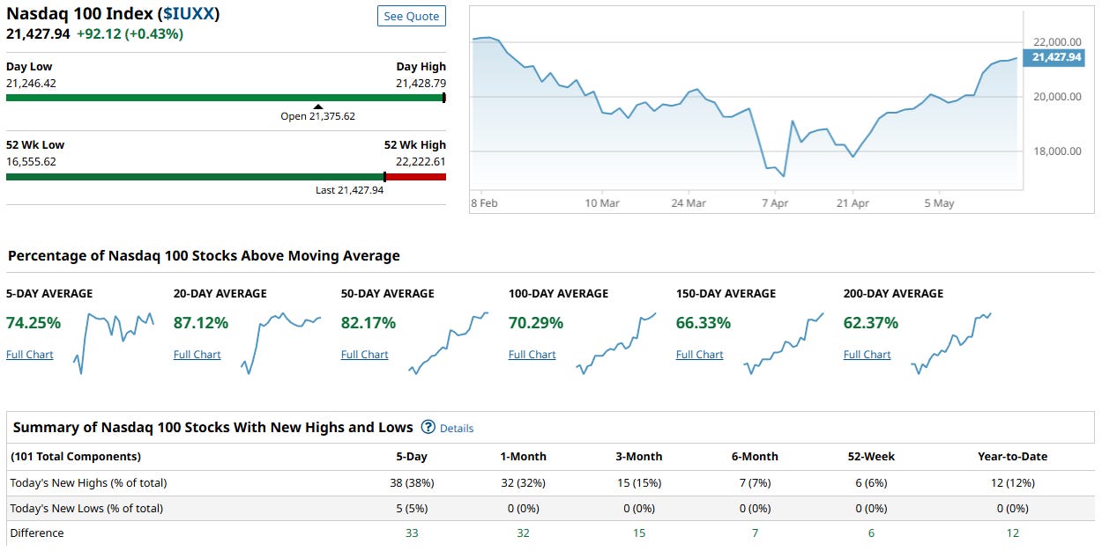Click the Day High value 21,428.79
Viewport: 1102px width, 551px height.
click(421, 83)
